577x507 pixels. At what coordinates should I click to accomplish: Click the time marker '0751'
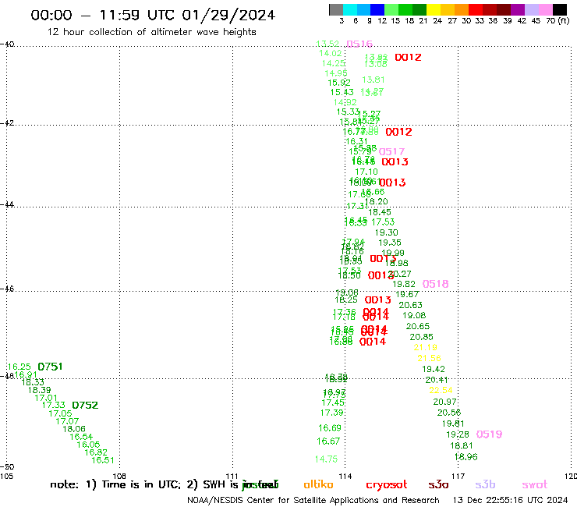50,367
